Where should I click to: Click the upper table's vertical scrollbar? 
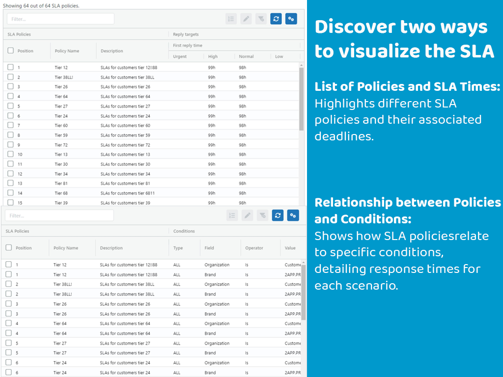301,98
